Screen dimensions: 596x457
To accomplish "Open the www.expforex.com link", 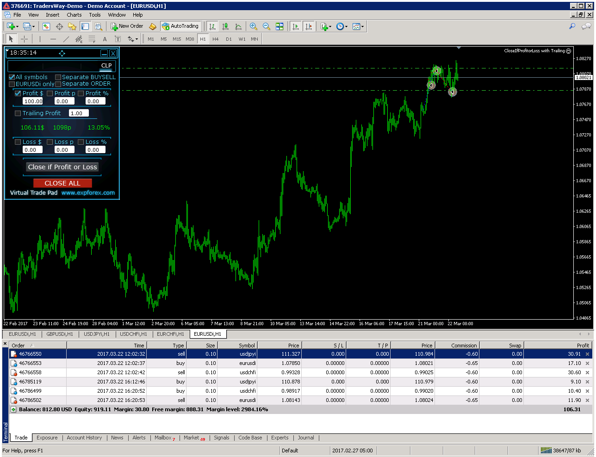I will point(88,193).
